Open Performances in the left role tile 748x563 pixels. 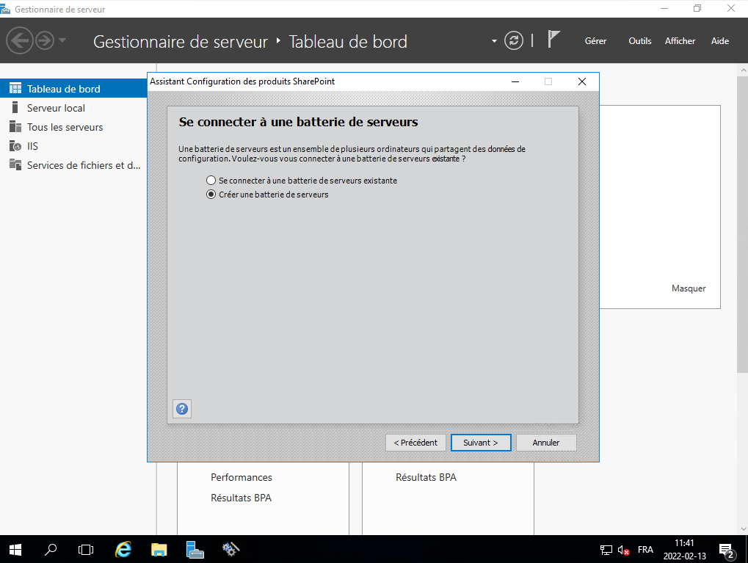click(x=242, y=477)
